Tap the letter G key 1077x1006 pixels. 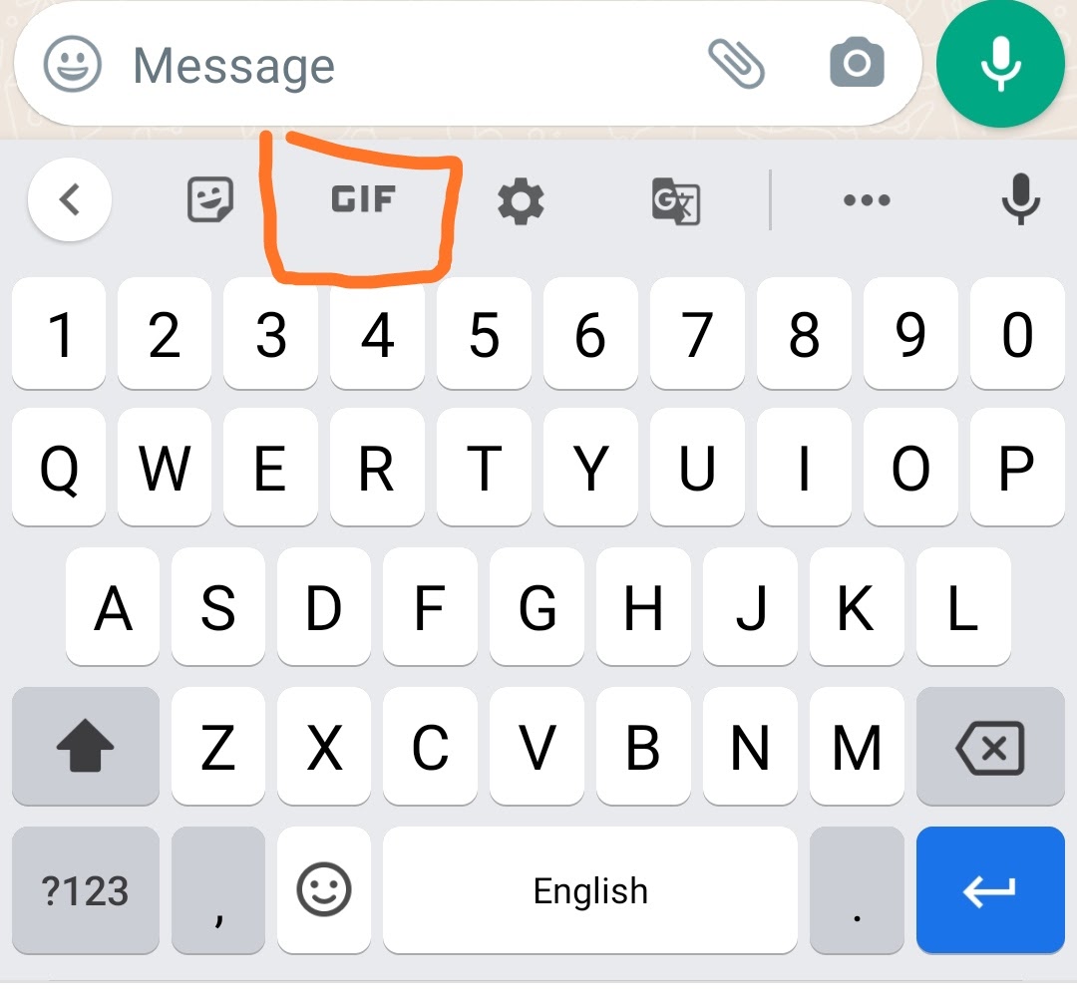(x=538, y=607)
